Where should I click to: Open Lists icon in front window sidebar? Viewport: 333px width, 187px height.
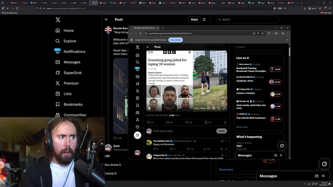(137, 98)
